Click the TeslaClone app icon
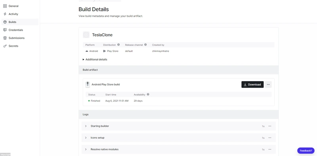 pos(86,35)
